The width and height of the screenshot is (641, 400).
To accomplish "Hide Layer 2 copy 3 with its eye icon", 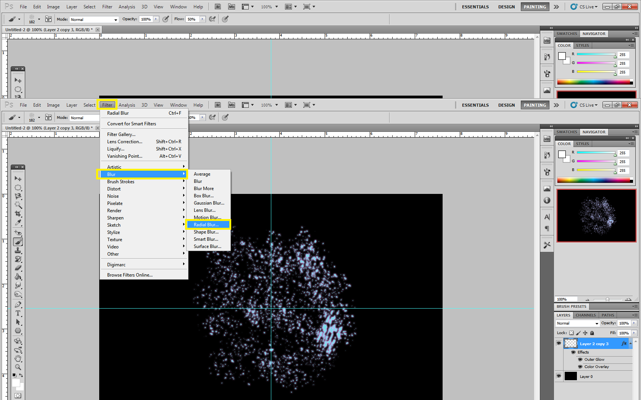I will 559,343.
